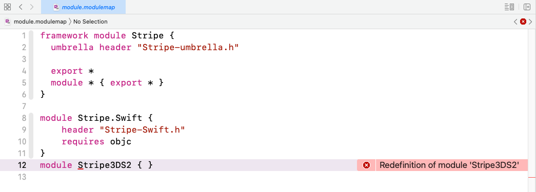Jump to the next issue arrow

pyautogui.click(x=530, y=22)
